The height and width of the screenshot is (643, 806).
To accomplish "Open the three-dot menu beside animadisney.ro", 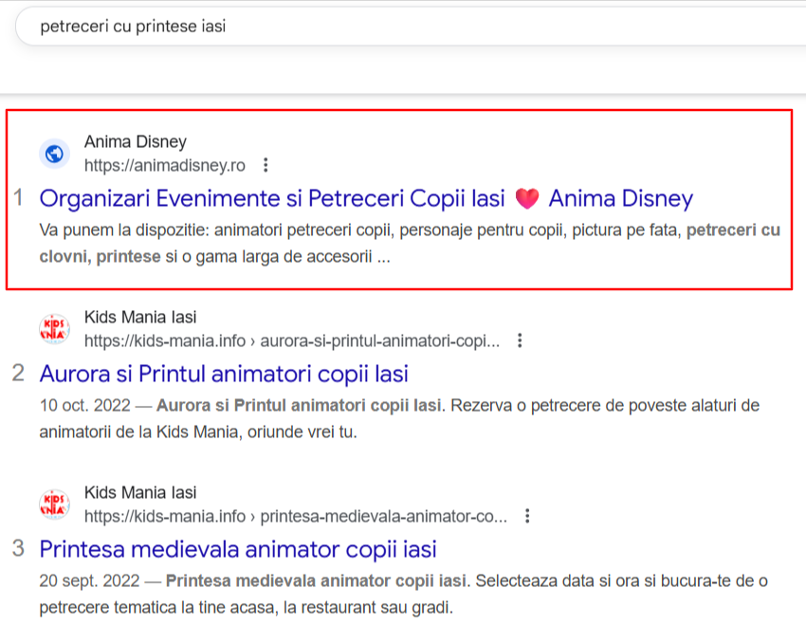I will coord(266,165).
